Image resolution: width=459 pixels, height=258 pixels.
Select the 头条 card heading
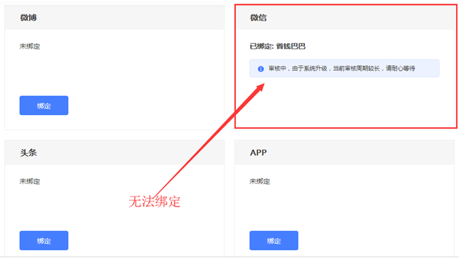coord(29,153)
